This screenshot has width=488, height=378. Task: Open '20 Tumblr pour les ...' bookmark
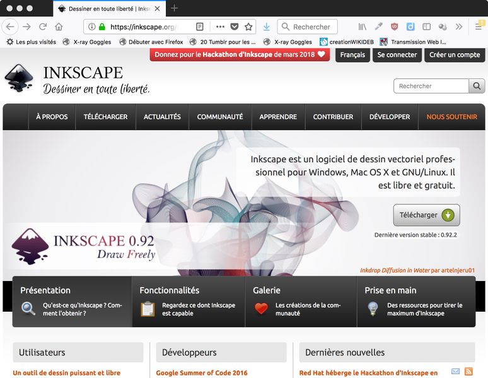pyautogui.click(x=223, y=42)
